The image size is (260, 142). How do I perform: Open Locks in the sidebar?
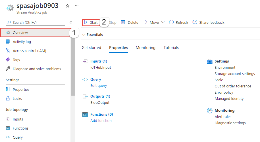coord(17,98)
